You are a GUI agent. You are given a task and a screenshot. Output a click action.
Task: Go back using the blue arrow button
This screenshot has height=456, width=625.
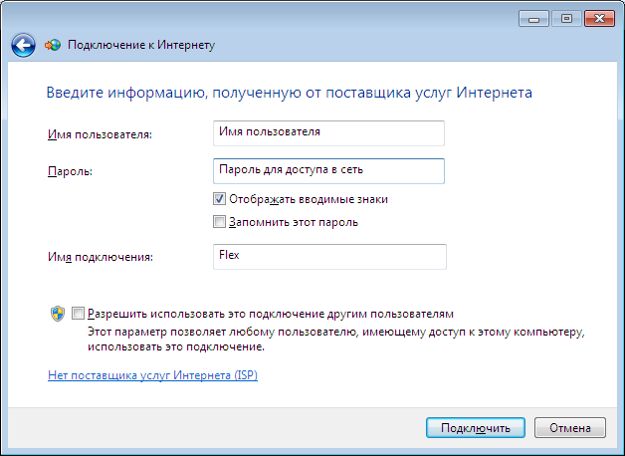point(23,45)
